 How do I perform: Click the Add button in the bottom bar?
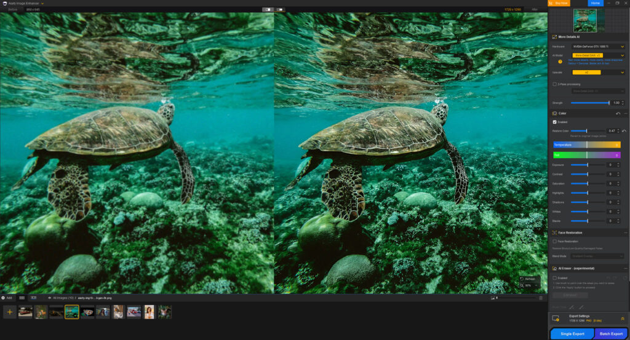pyautogui.click(x=6, y=298)
